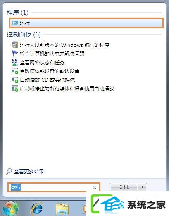Click the Run program icon beside 运行
Viewport: 169px width, 216px height.
coord(14,23)
